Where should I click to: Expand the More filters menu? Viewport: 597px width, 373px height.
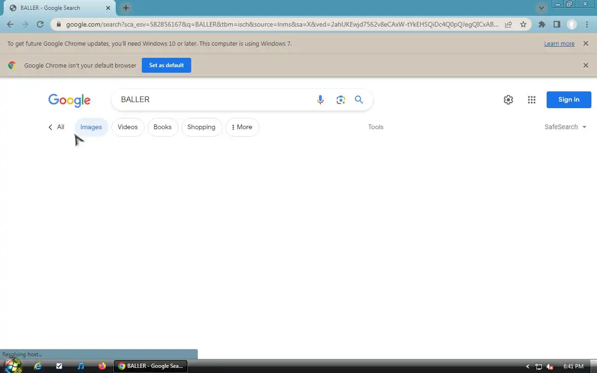click(242, 127)
